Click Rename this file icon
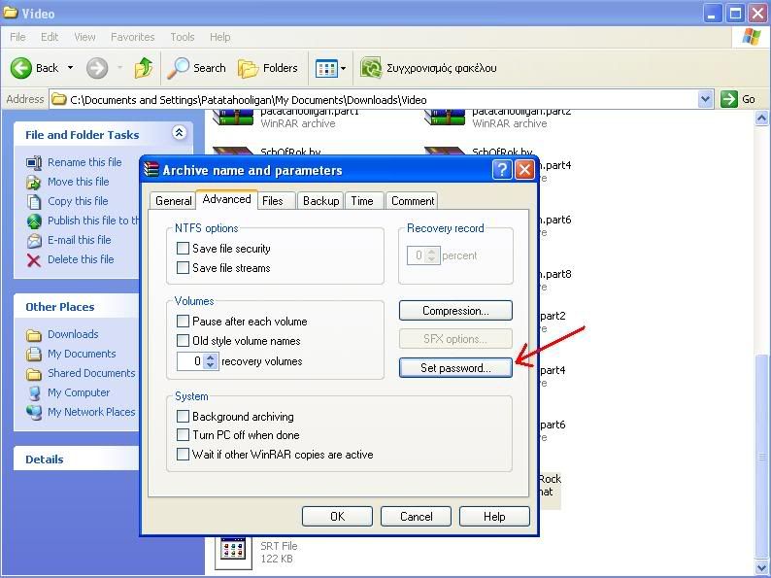Viewport: 771px width, 578px height. click(x=34, y=162)
